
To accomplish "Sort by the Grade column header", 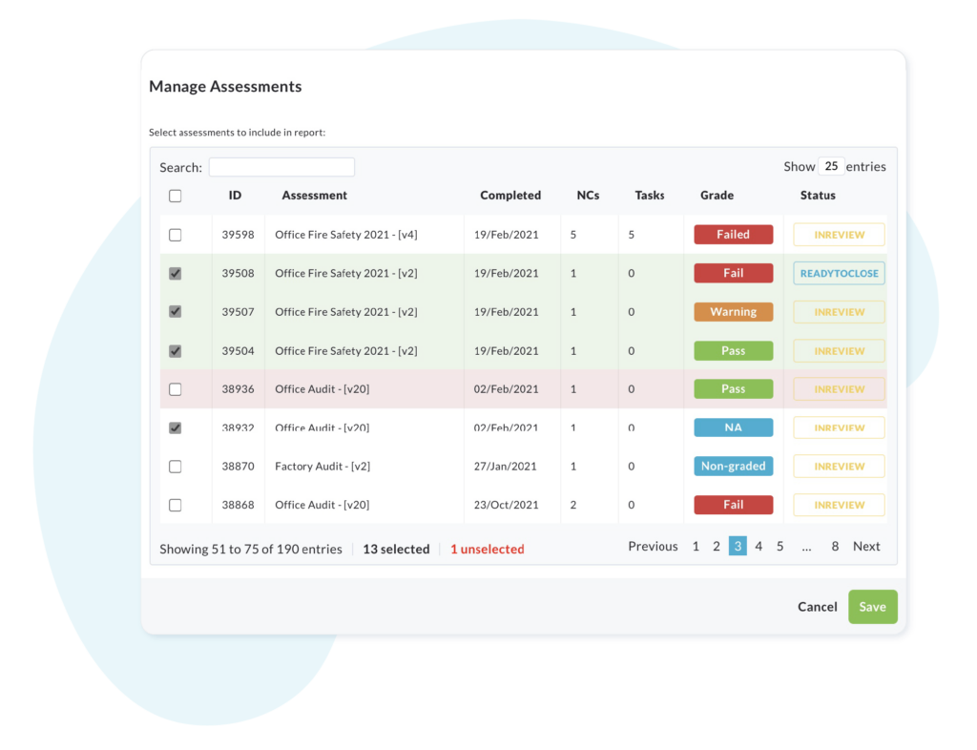I will 717,195.
